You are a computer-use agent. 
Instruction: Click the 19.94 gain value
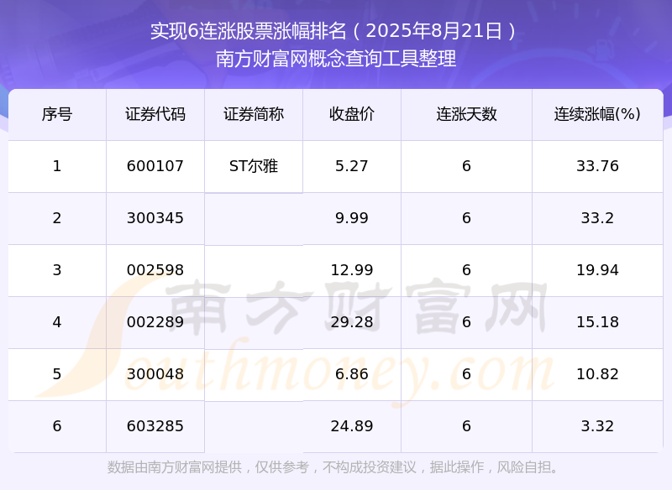click(597, 270)
